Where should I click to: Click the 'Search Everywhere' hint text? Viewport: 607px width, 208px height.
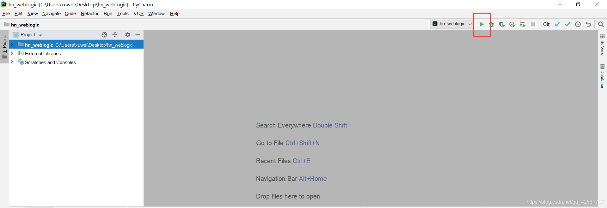[284, 125]
